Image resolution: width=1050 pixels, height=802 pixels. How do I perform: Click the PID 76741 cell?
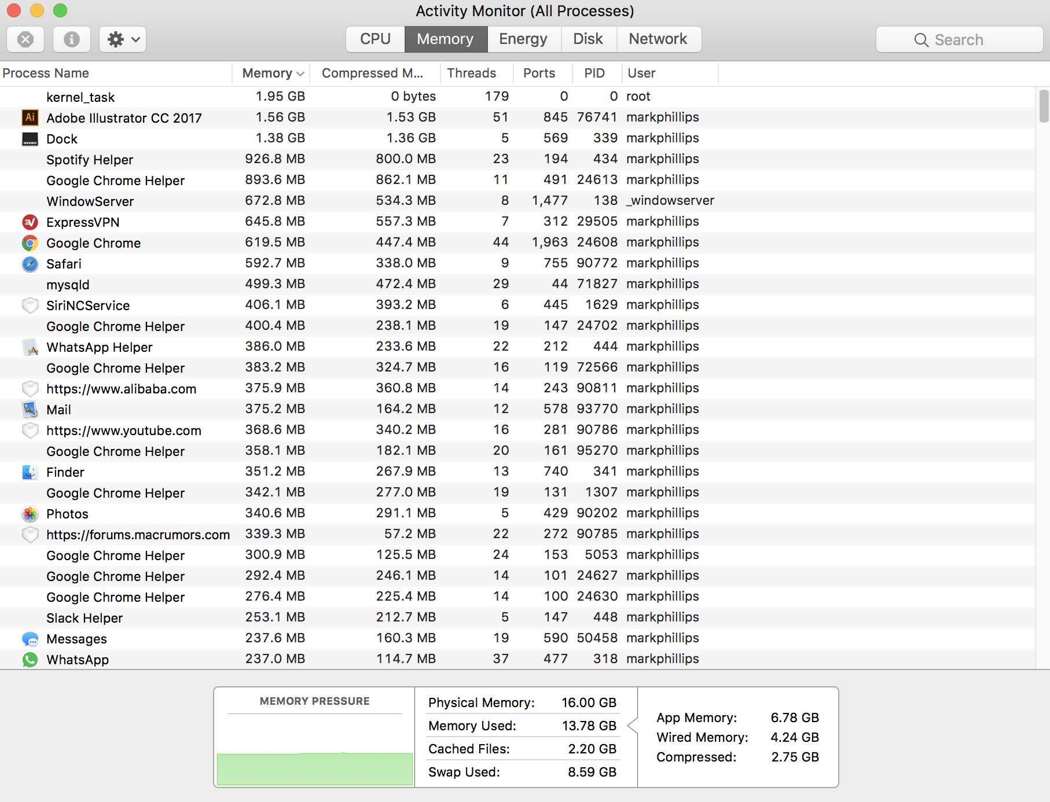(597, 117)
